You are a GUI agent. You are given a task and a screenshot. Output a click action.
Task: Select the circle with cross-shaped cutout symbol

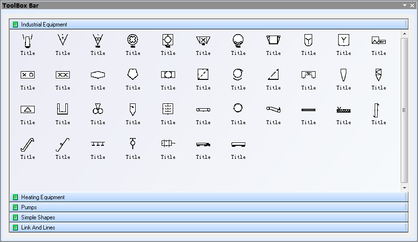click(133, 39)
